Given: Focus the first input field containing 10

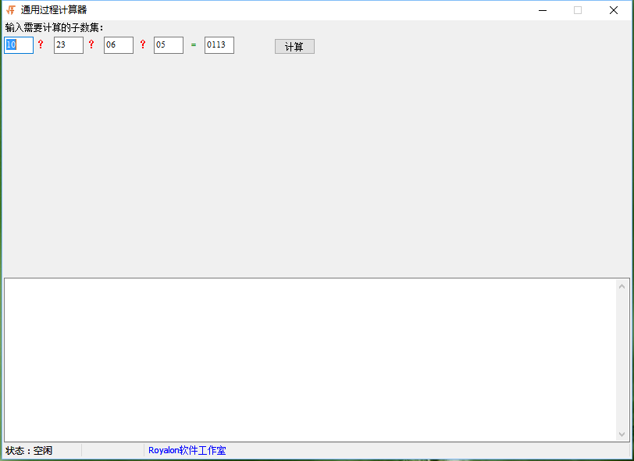Looking at the screenshot, I should click(x=19, y=45).
